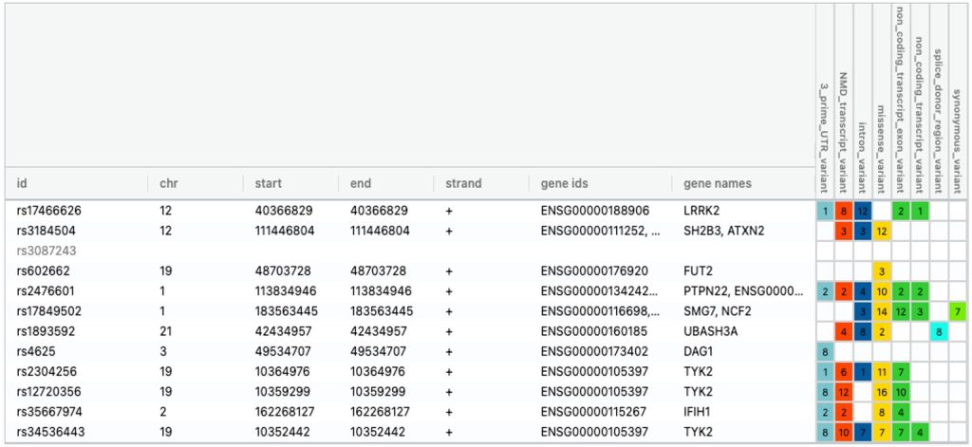Click the 'id' column header
Viewport: 972px width, 447px height.
[22, 183]
